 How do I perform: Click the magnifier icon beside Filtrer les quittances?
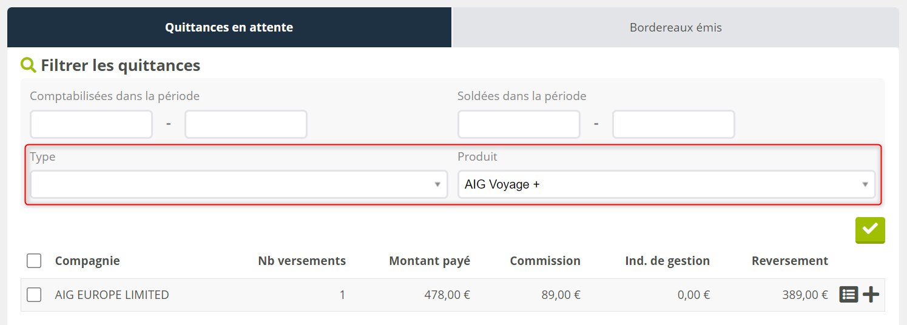[x=28, y=64]
